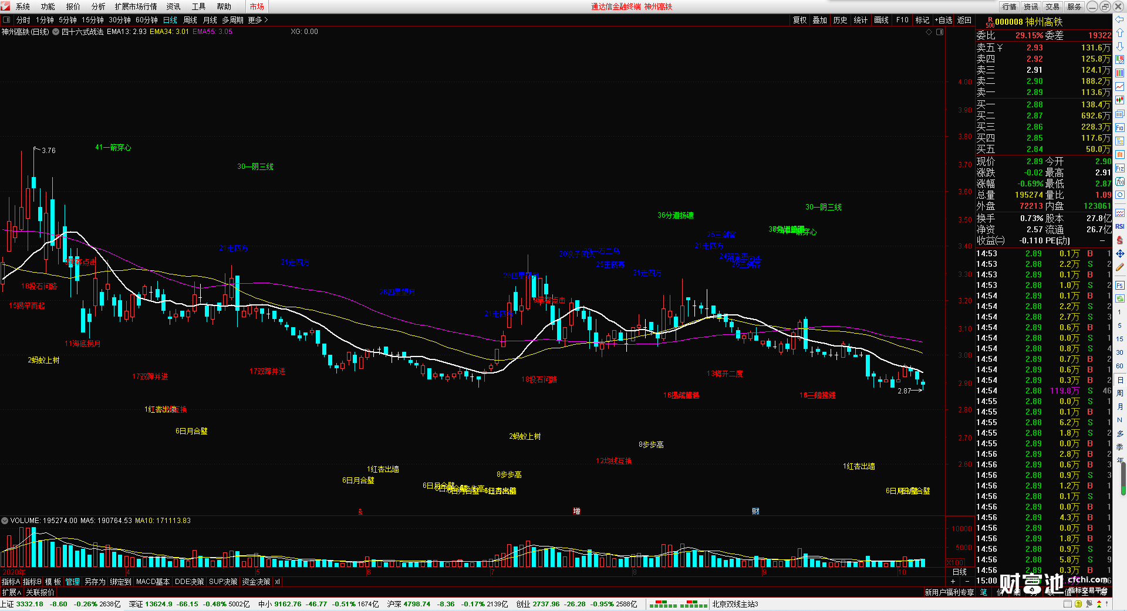Screen dimensions: 1127x611
Task: Switch to the 市场 tab
Action: click(x=257, y=6)
